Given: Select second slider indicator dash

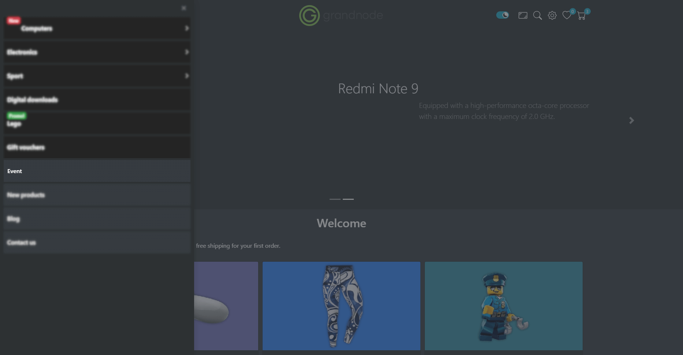Looking at the screenshot, I should point(348,199).
